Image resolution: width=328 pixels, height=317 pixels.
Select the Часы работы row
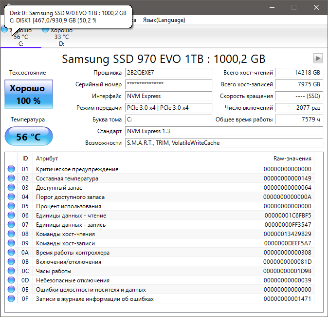coord(160,271)
